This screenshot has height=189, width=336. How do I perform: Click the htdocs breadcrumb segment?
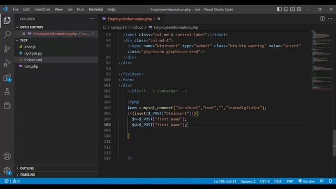tap(137, 27)
